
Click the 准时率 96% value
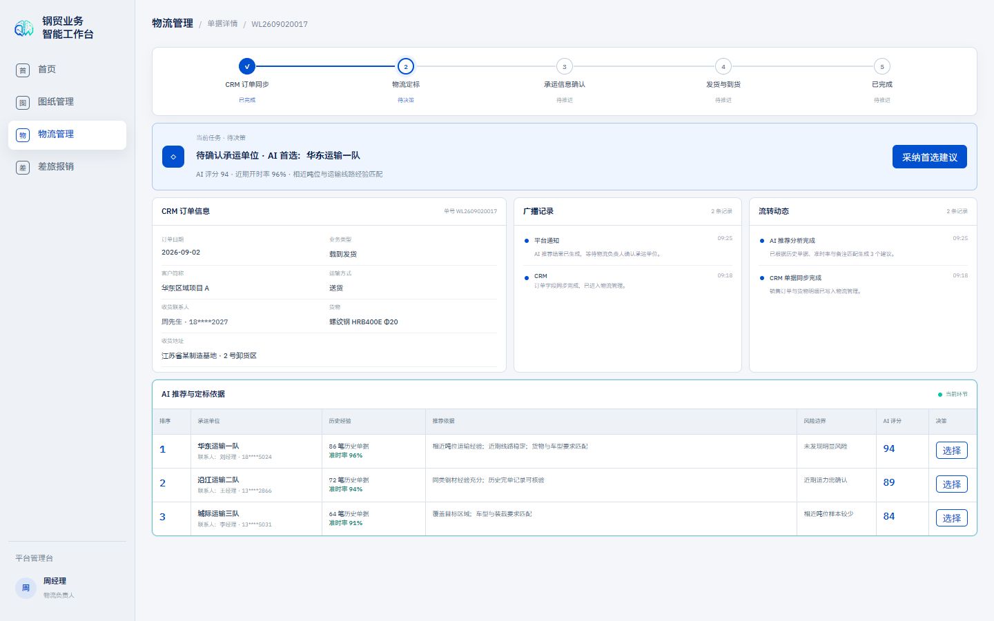tap(346, 455)
